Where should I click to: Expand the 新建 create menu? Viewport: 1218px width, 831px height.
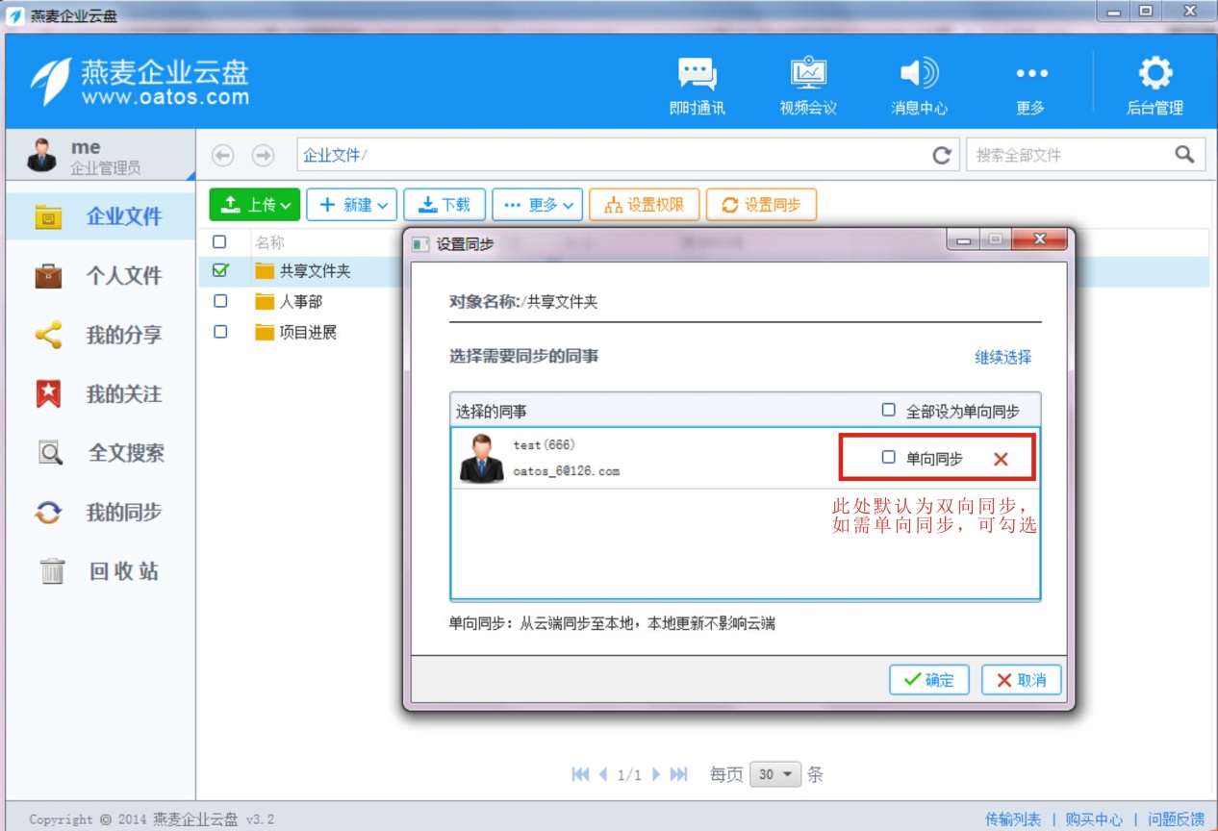(x=351, y=204)
